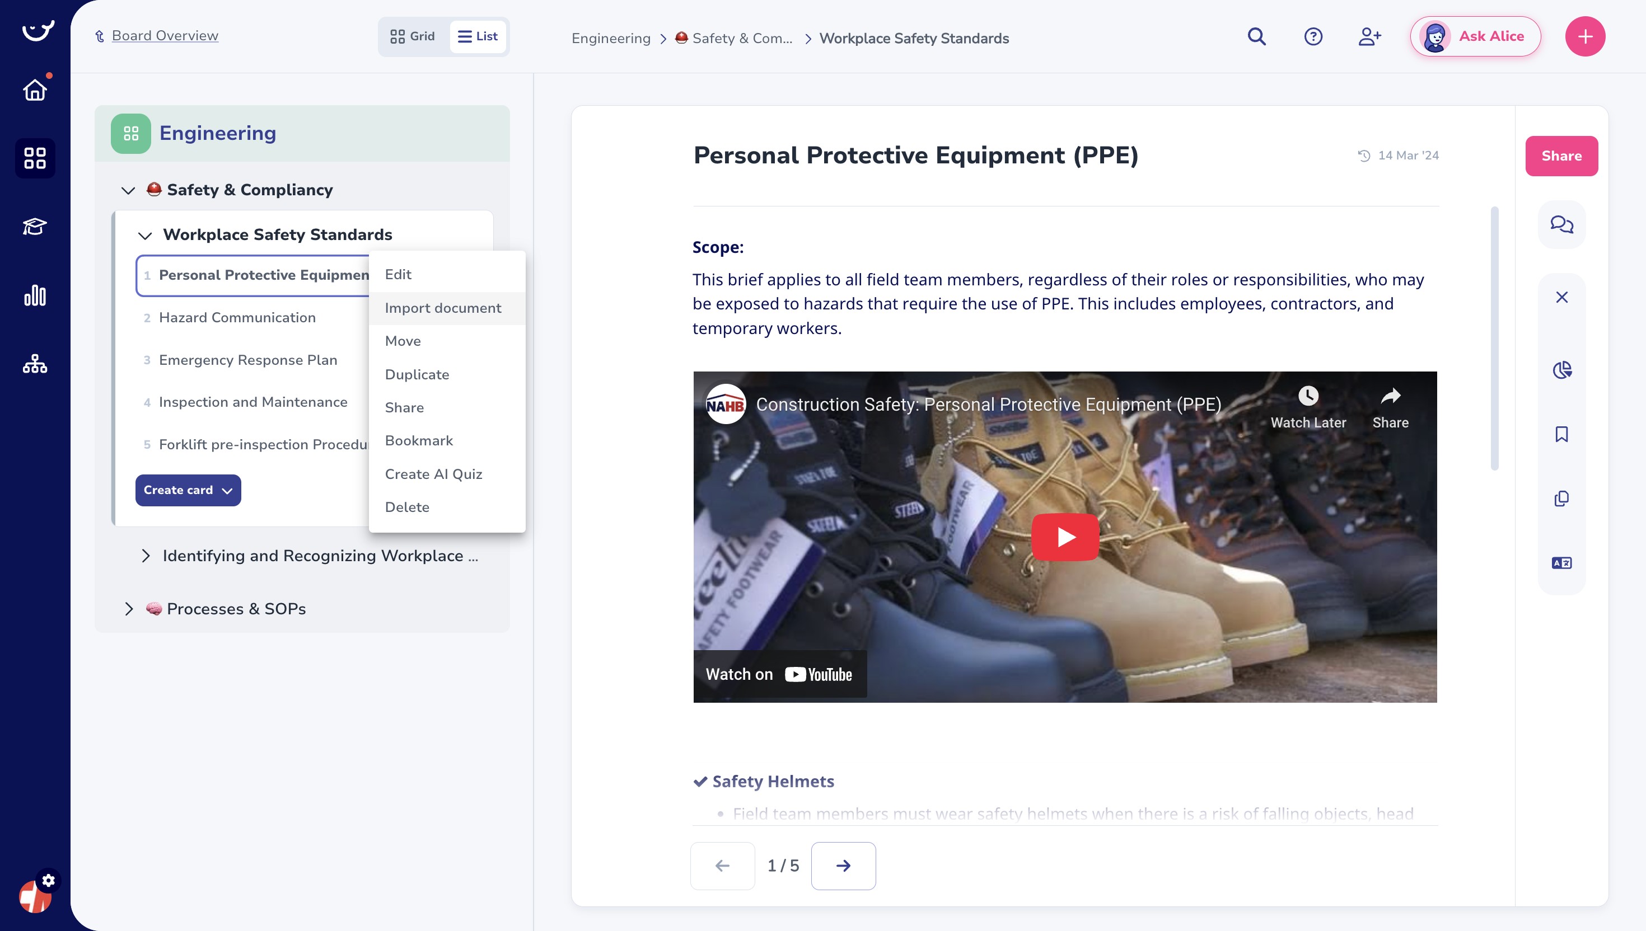Click Ask Alice button
The height and width of the screenshot is (931, 1646).
coord(1475,36)
